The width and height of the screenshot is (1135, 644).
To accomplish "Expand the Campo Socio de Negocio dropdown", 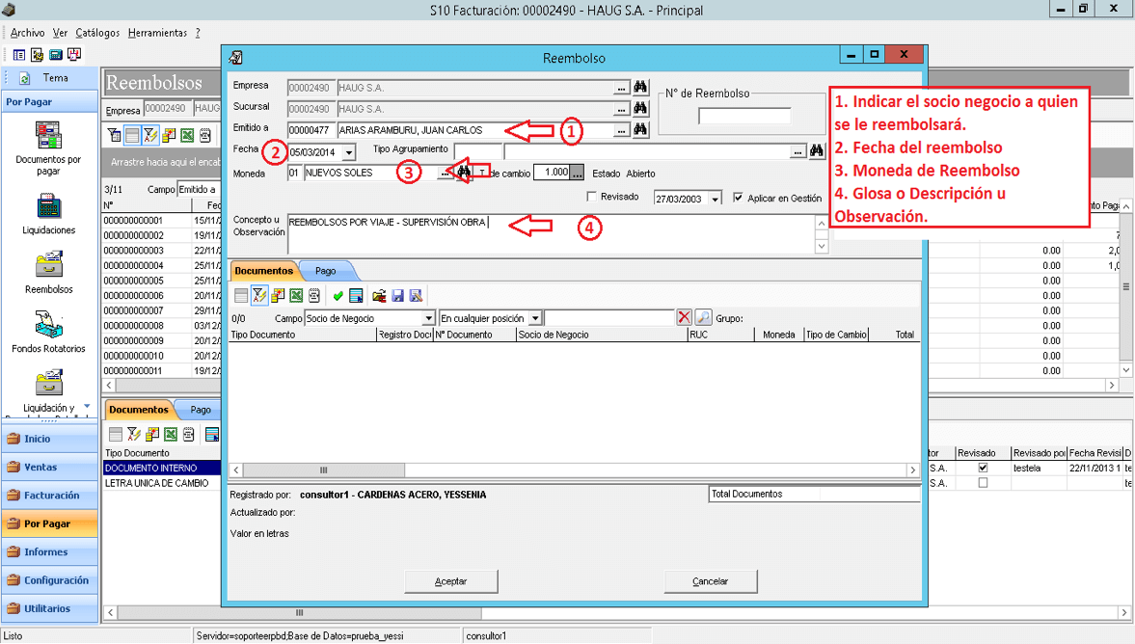I will (428, 318).
